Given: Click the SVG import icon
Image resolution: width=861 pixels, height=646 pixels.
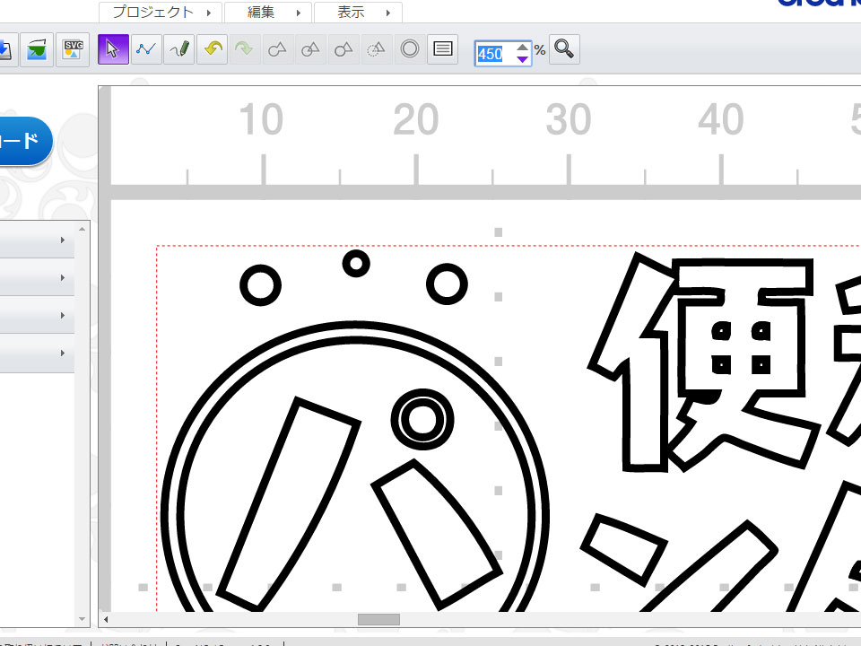Looking at the screenshot, I should (73, 49).
